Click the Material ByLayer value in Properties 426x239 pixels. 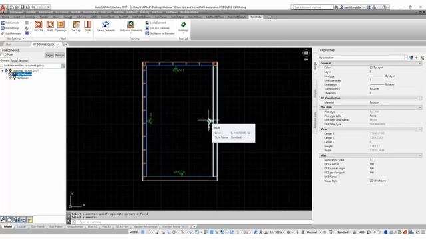tap(374, 102)
